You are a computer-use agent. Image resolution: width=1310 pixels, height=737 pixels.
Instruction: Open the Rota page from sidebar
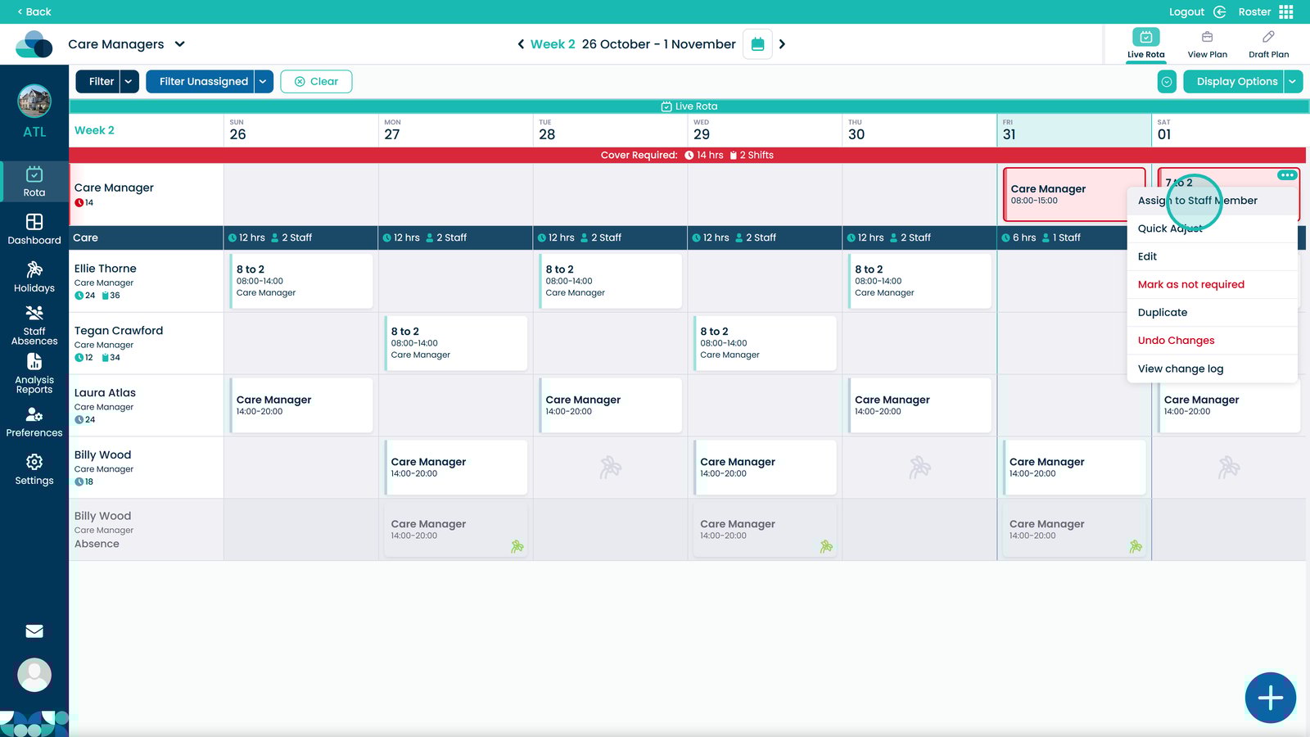pyautogui.click(x=34, y=181)
